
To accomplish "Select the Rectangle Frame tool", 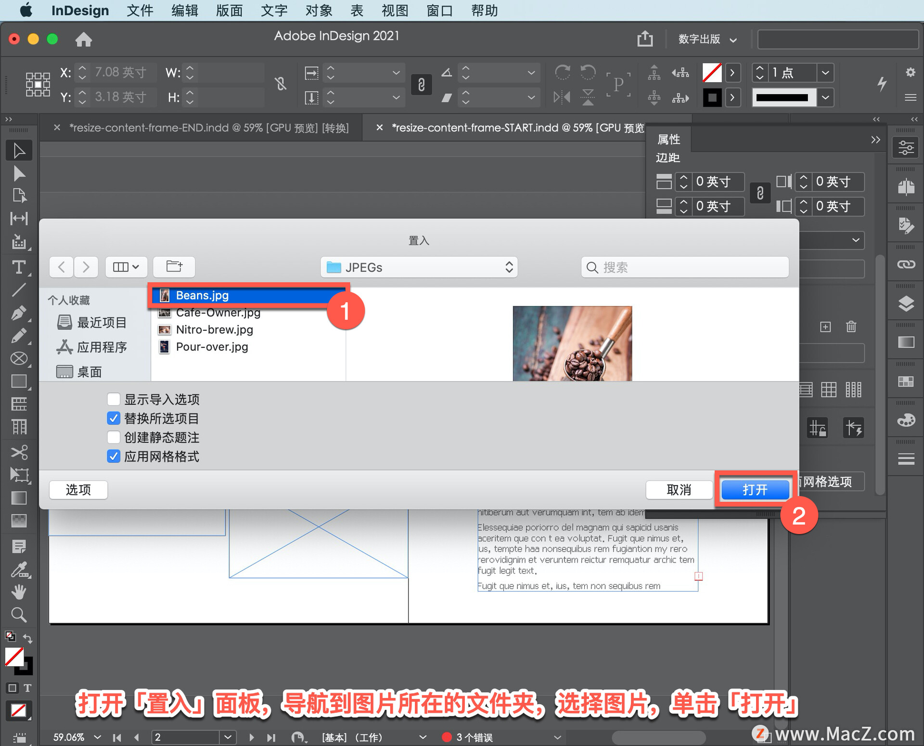I will (19, 359).
